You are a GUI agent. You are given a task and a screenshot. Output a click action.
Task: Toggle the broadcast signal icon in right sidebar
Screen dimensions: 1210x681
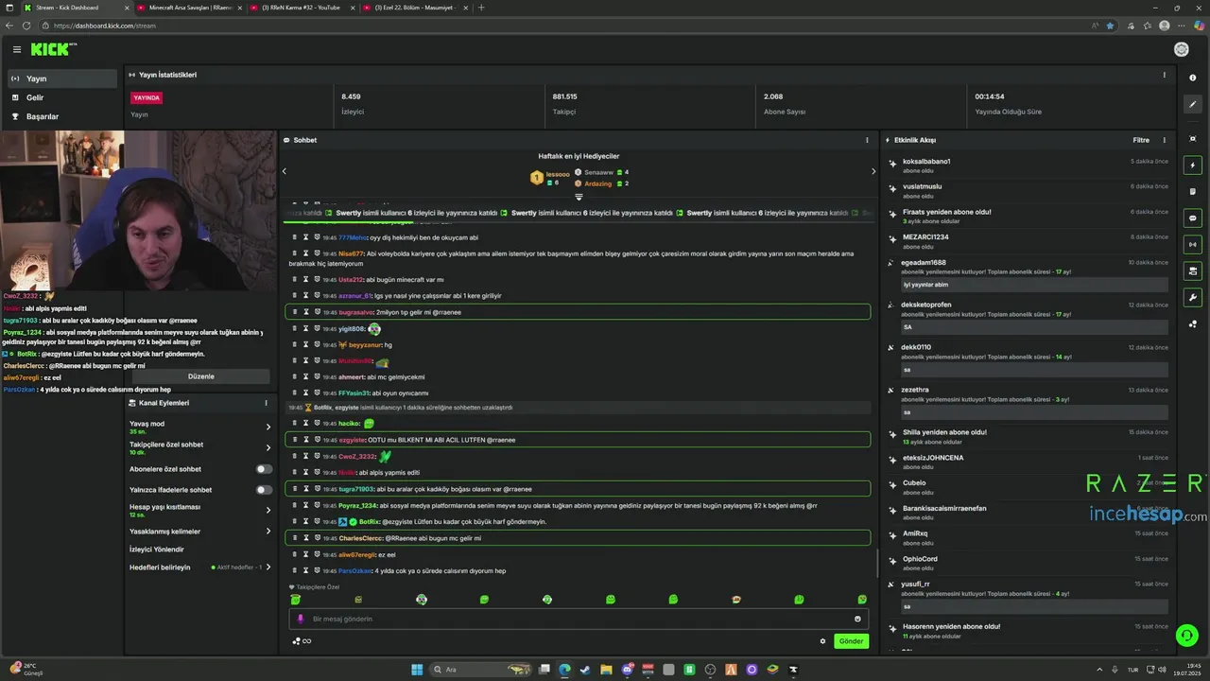pyautogui.click(x=1193, y=244)
